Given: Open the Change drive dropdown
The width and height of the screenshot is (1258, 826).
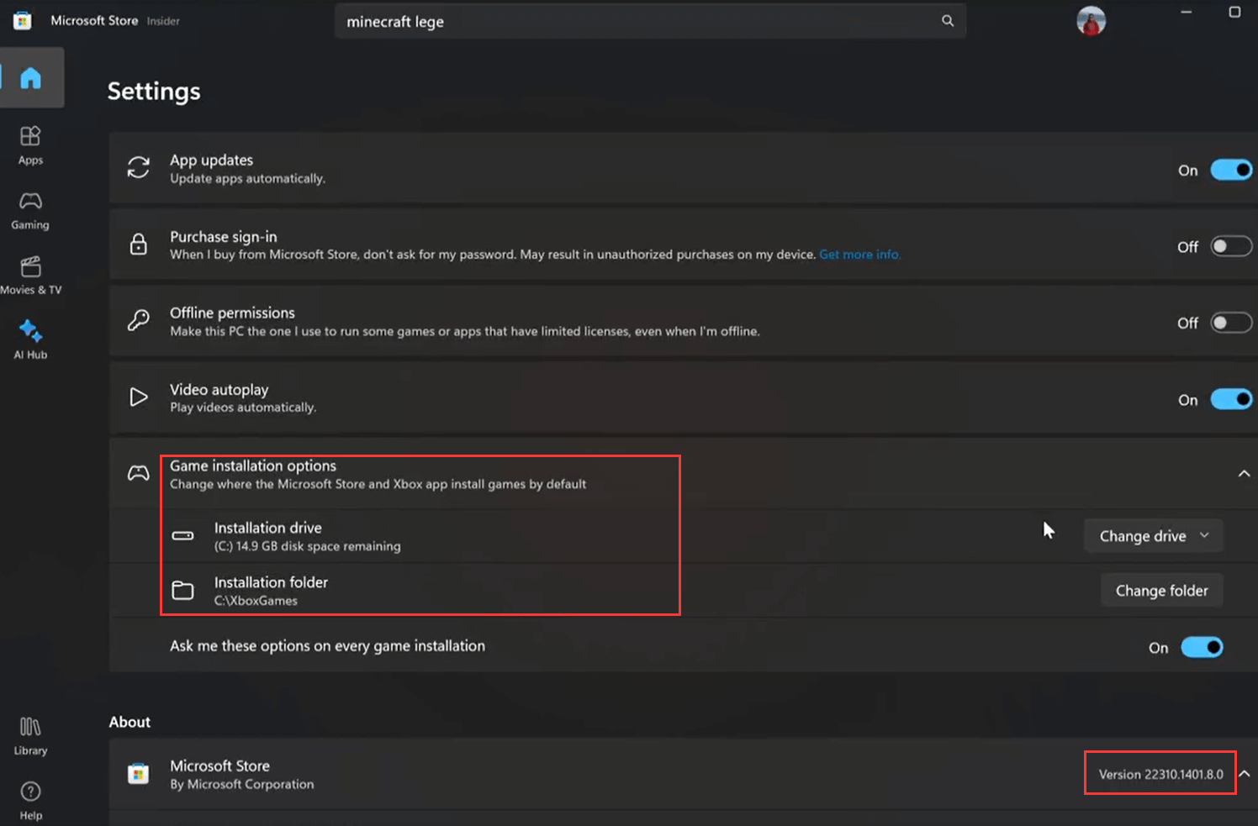Looking at the screenshot, I should pos(1153,536).
